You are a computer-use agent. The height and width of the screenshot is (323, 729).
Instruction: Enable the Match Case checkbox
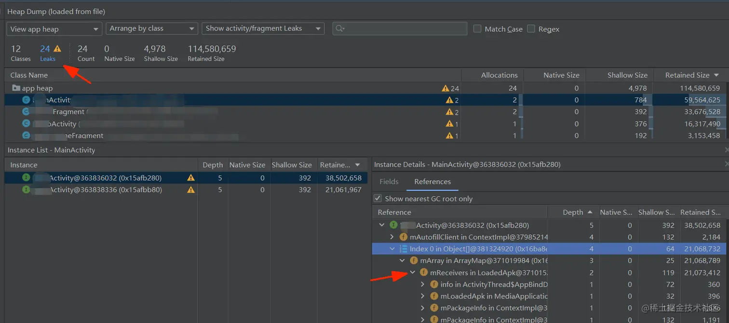coord(477,29)
